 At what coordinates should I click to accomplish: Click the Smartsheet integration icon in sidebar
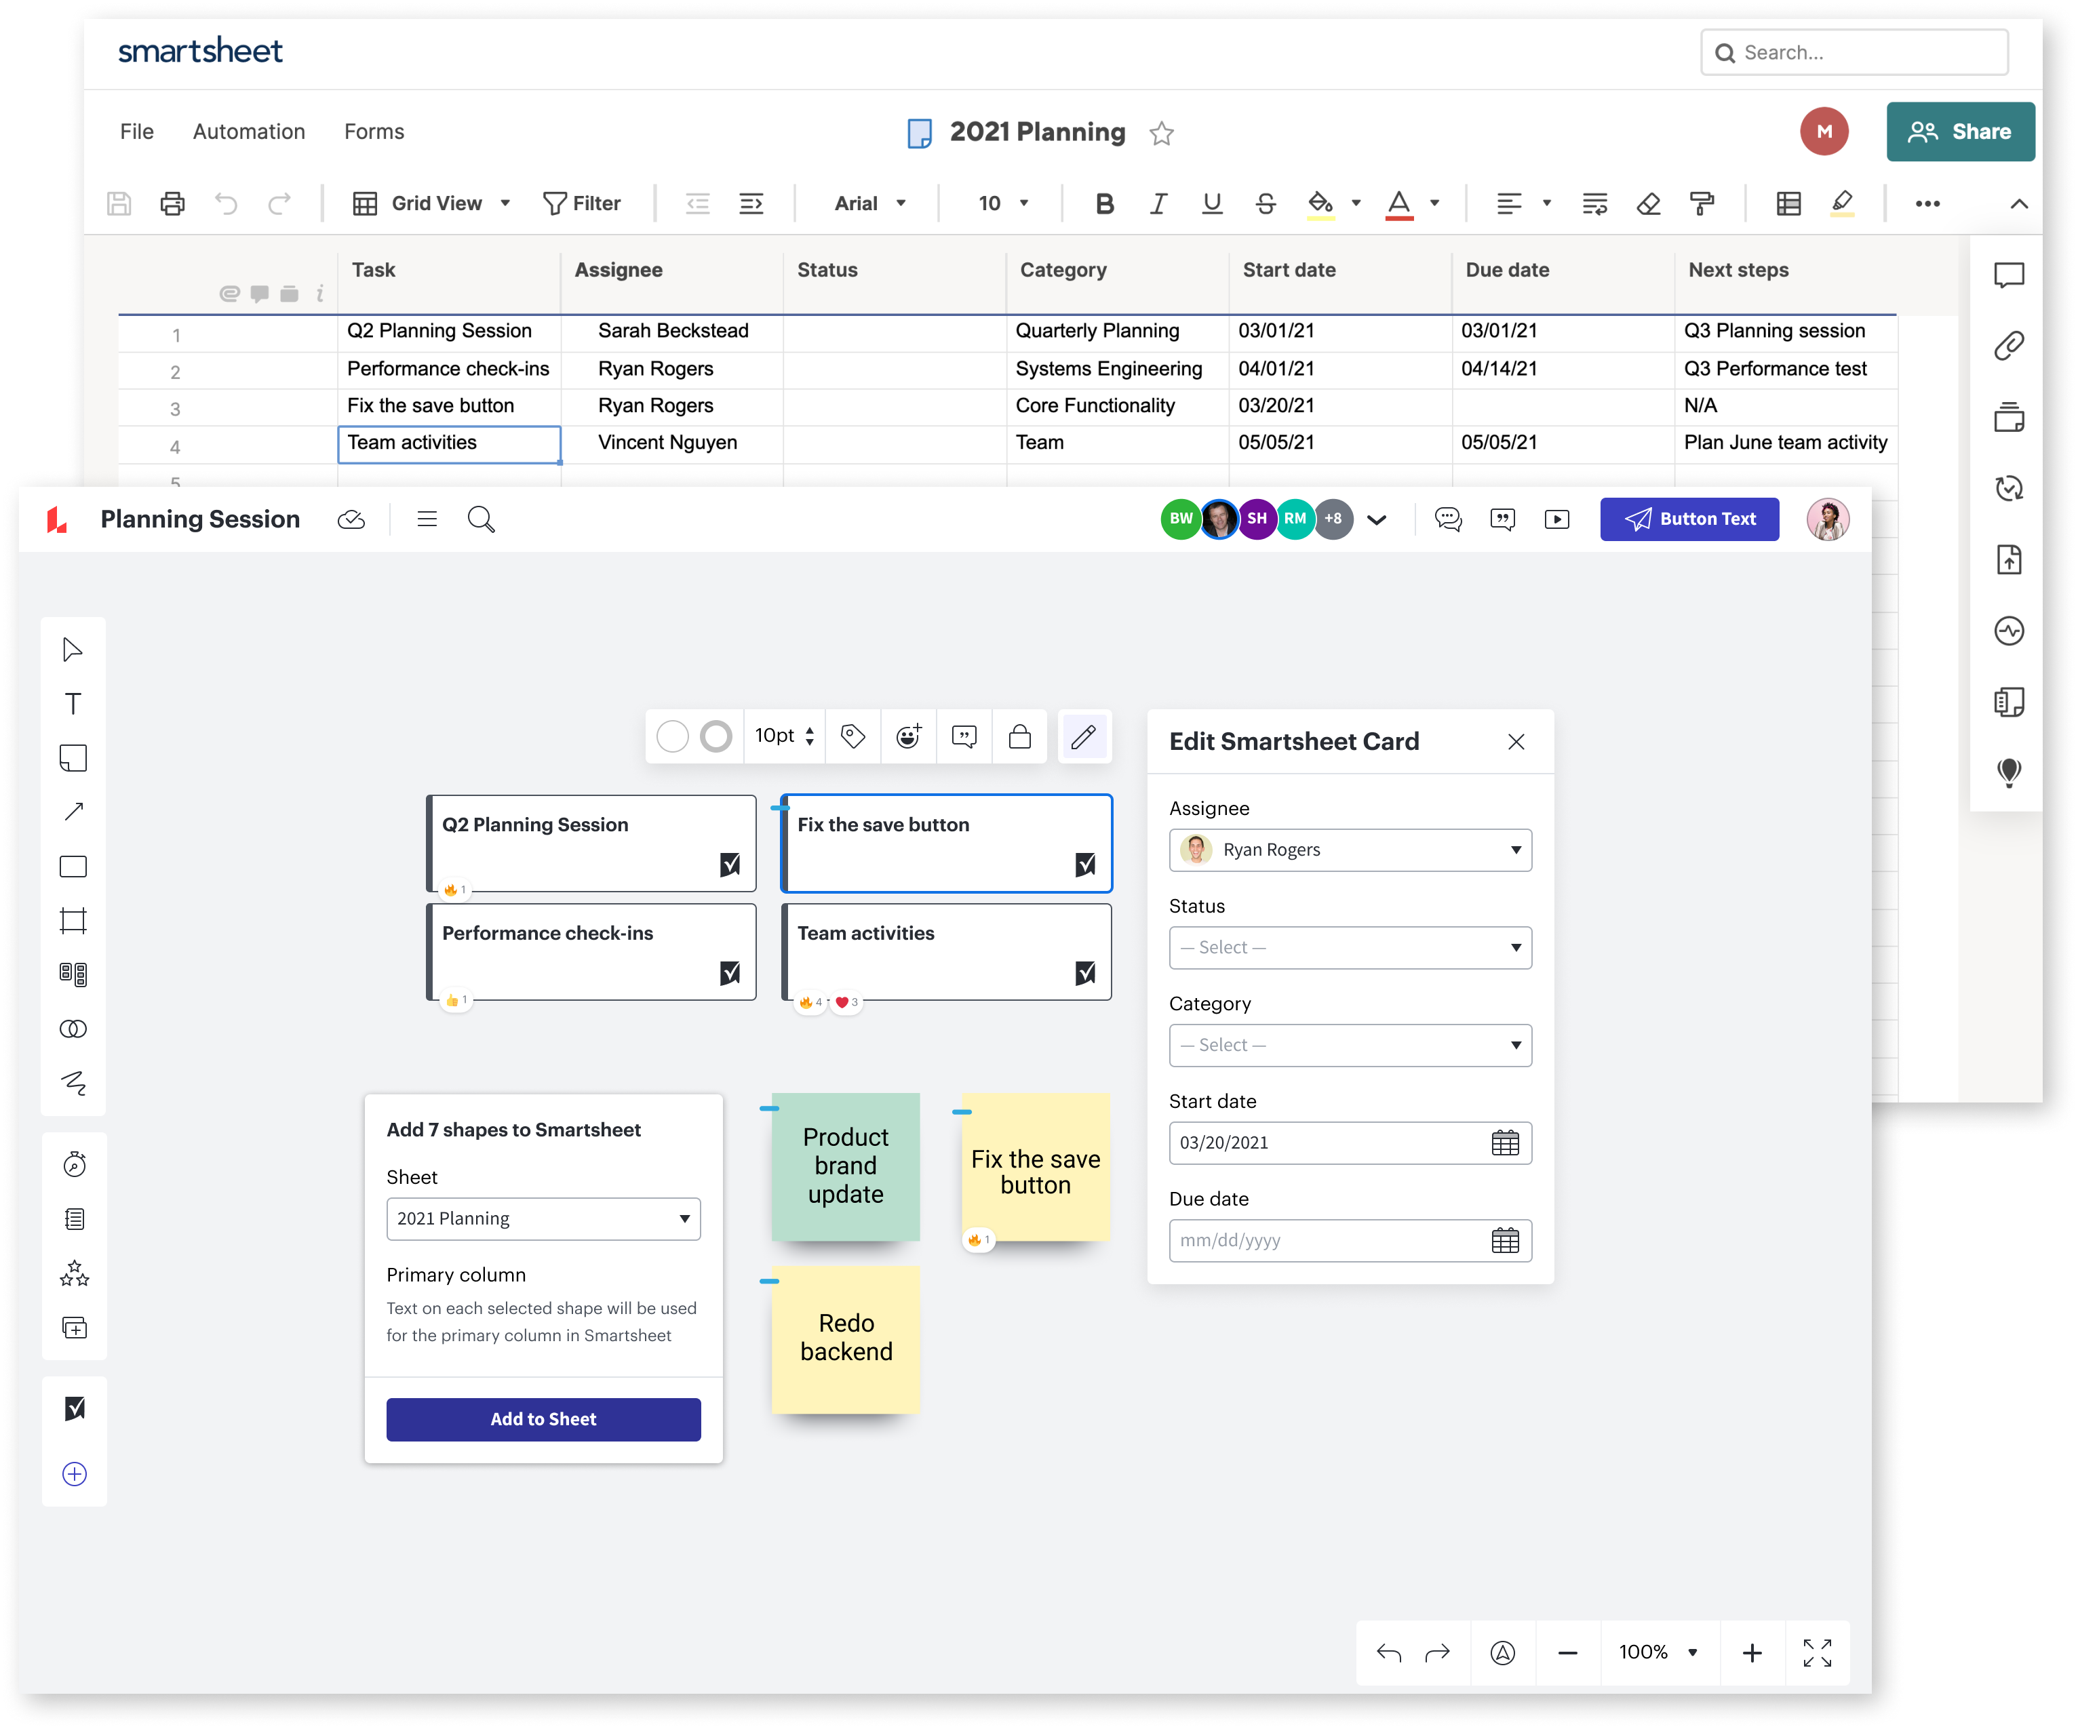click(x=74, y=1408)
